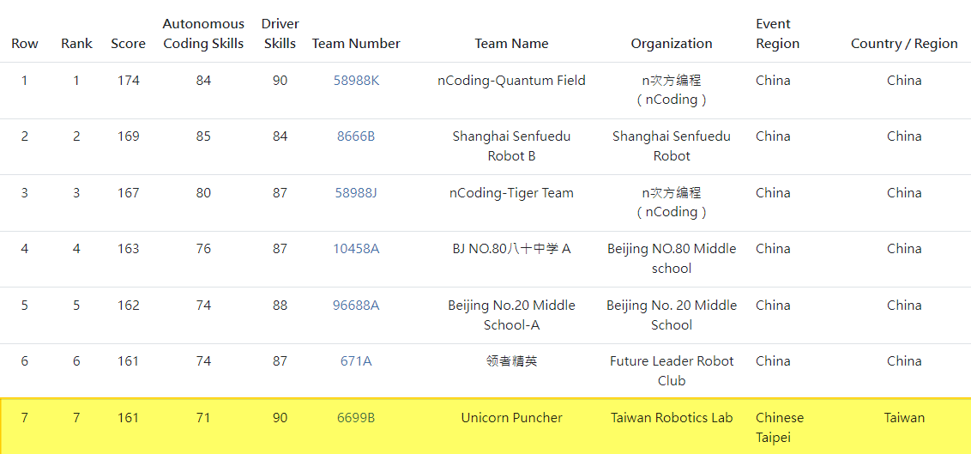
Task: Click the Team Name column header
Action: point(511,44)
